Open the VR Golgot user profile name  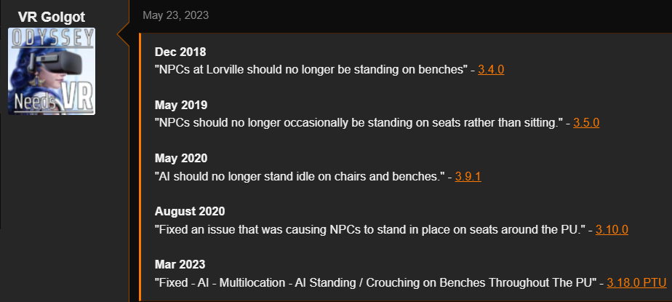52,17
